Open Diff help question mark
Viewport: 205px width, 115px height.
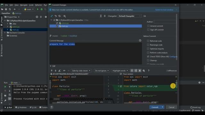coord(149,71)
